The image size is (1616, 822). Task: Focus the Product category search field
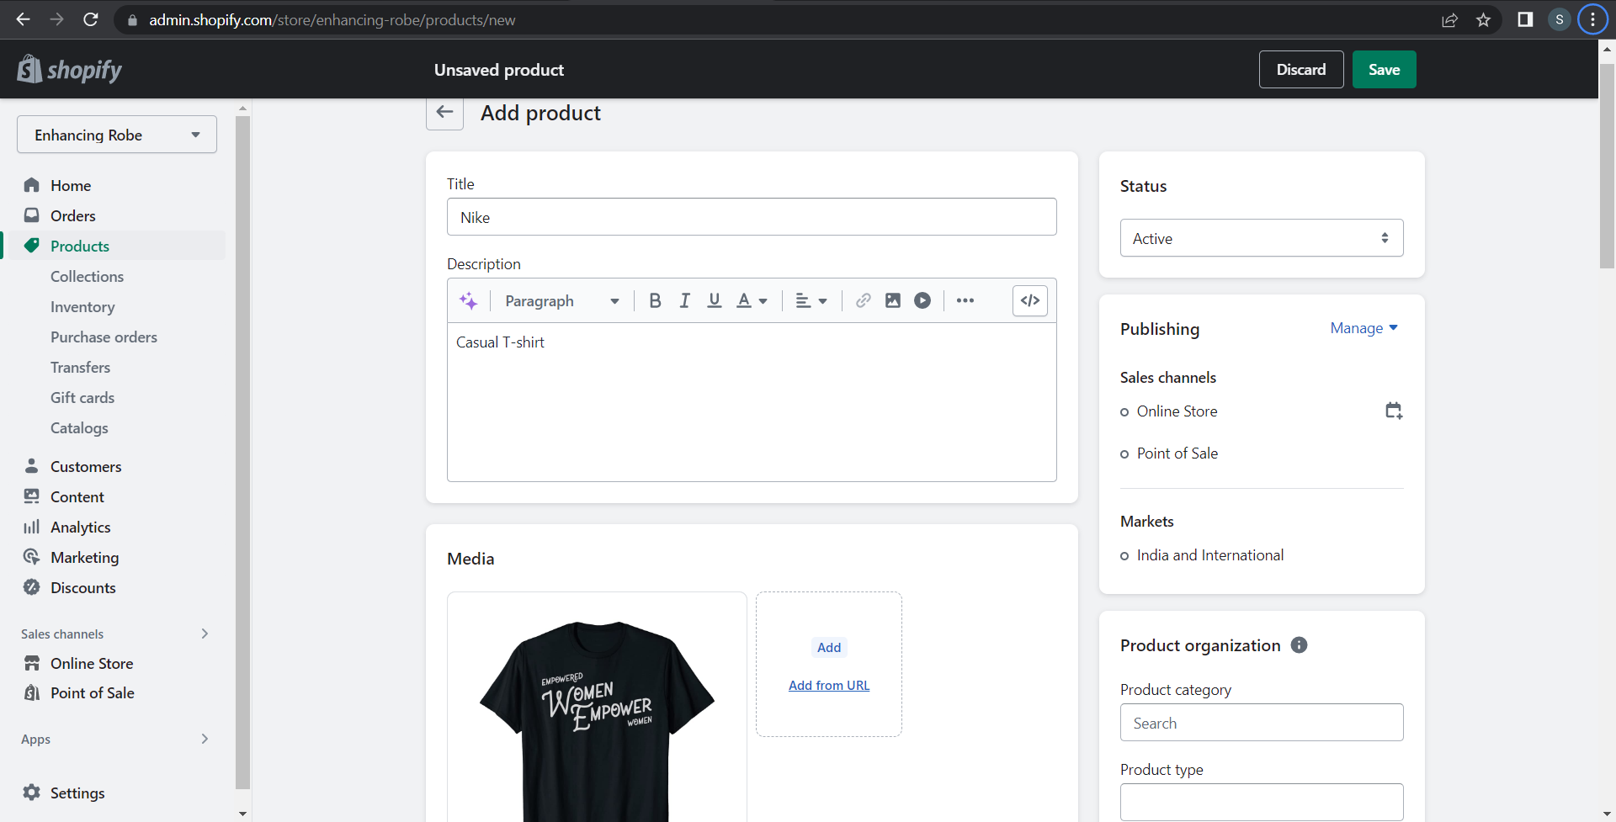pyautogui.click(x=1262, y=722)
